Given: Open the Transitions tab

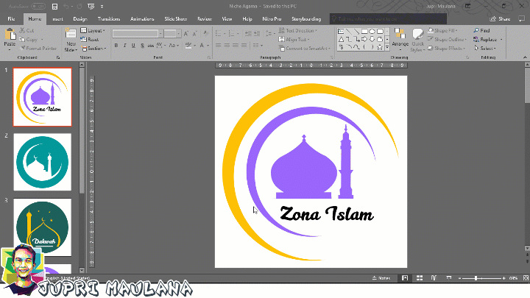Looking at the screenshot, I should coord(108,18).
